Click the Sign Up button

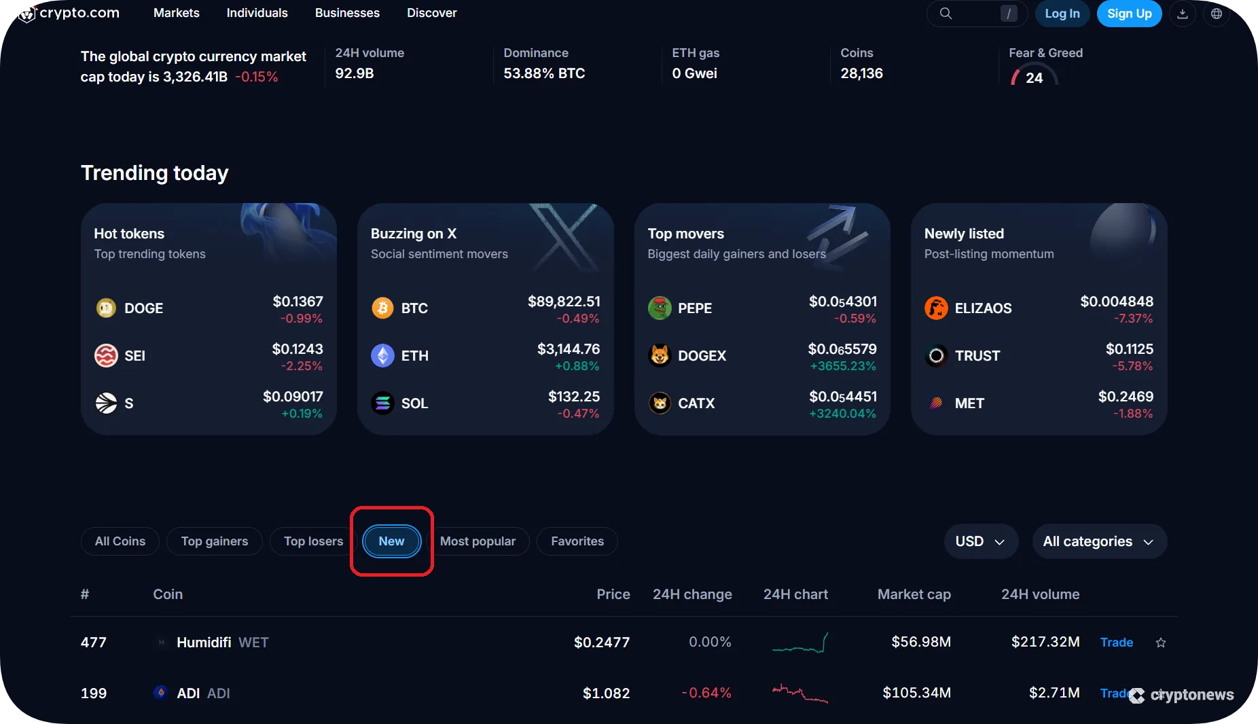coord(1129,13)
